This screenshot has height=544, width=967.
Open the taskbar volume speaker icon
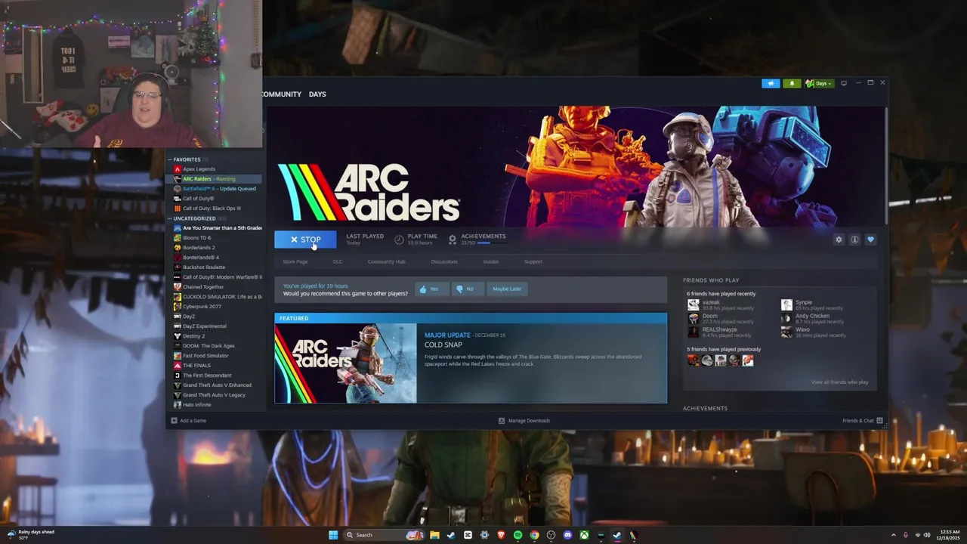pos(927,535)
